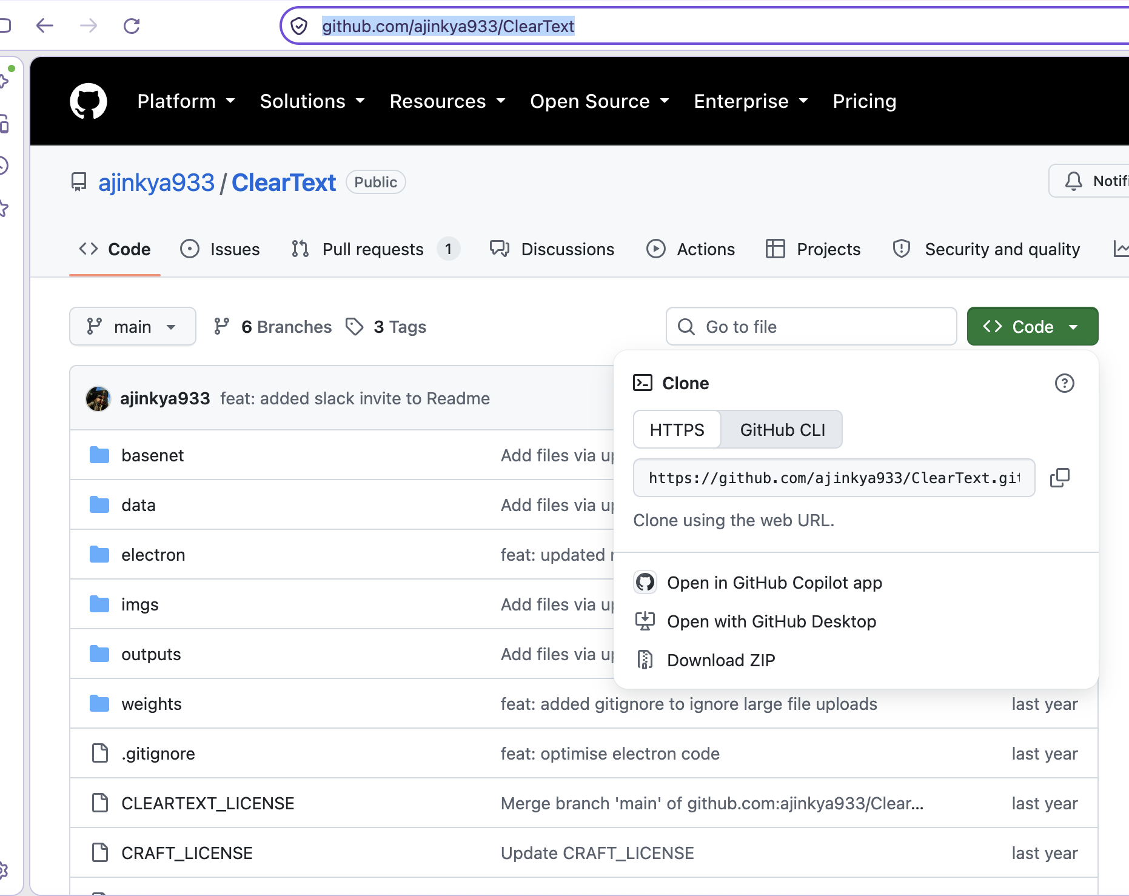Click the GitHub Desktop download icon
The image size is (1129, 896).
pyautogui.click(x=645, y=621)
